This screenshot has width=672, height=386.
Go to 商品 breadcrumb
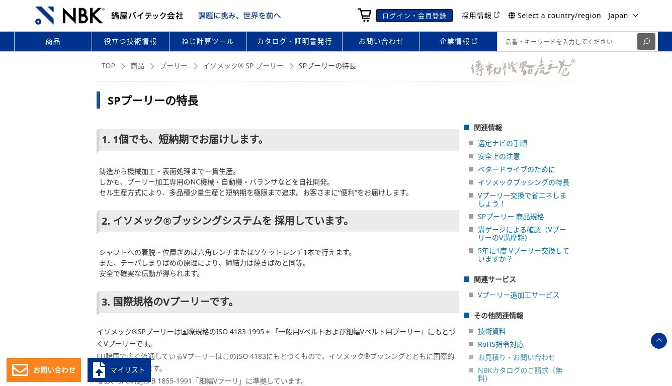coord(137,66)
